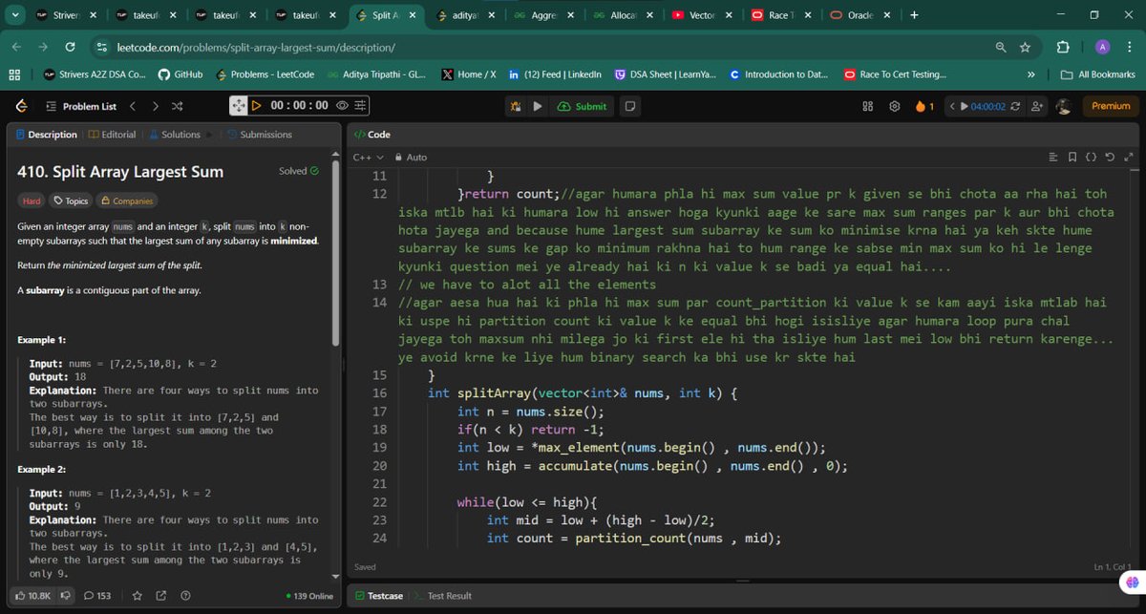Open the braces code snippet icon

[x=1092, y=157]
